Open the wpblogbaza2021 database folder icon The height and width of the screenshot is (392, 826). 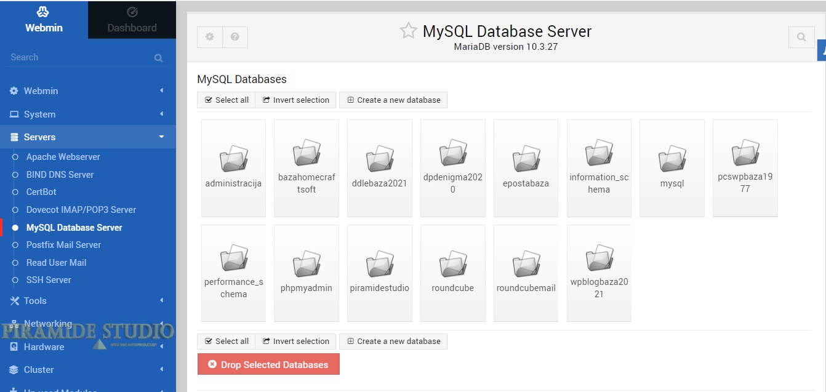[599, 258]
